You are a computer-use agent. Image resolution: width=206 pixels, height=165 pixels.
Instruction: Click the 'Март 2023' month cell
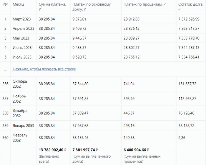tap(21, 19)
